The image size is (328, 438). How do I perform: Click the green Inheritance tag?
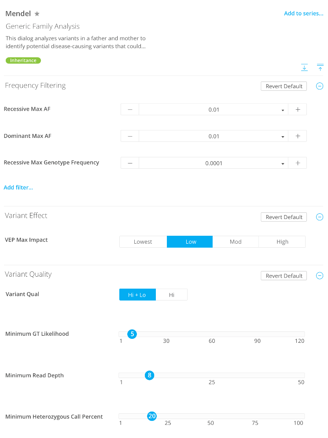coord(23,60)
